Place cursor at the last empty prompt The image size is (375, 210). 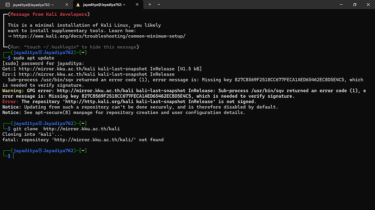click(x=14, y=156)
